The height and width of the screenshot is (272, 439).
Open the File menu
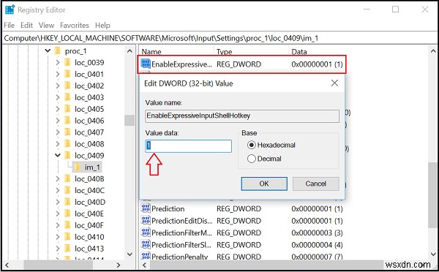tap(10, 25)
